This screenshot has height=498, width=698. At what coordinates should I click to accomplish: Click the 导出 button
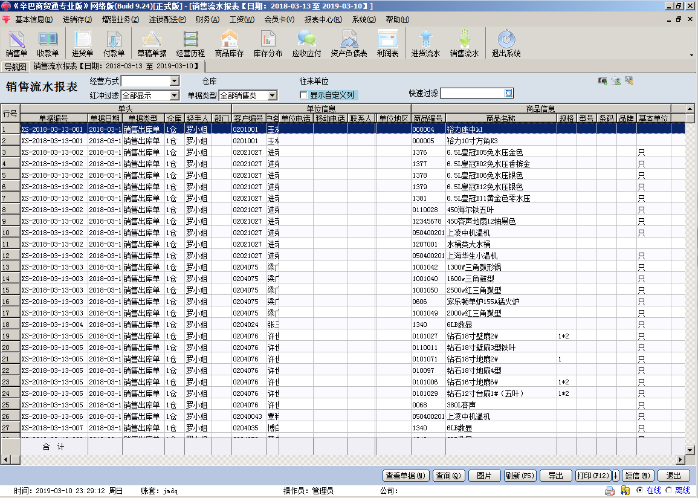[555, 476]
